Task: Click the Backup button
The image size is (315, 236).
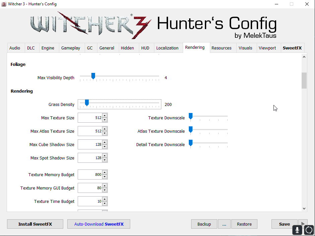Action: (204, 224)
